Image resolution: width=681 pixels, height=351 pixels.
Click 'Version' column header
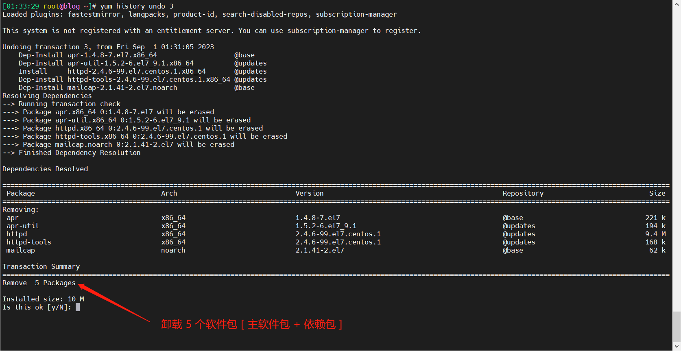click(310, 193)
